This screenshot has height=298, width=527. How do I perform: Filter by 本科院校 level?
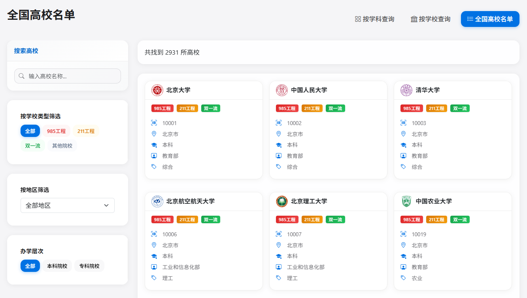click(x=57, y=266)
